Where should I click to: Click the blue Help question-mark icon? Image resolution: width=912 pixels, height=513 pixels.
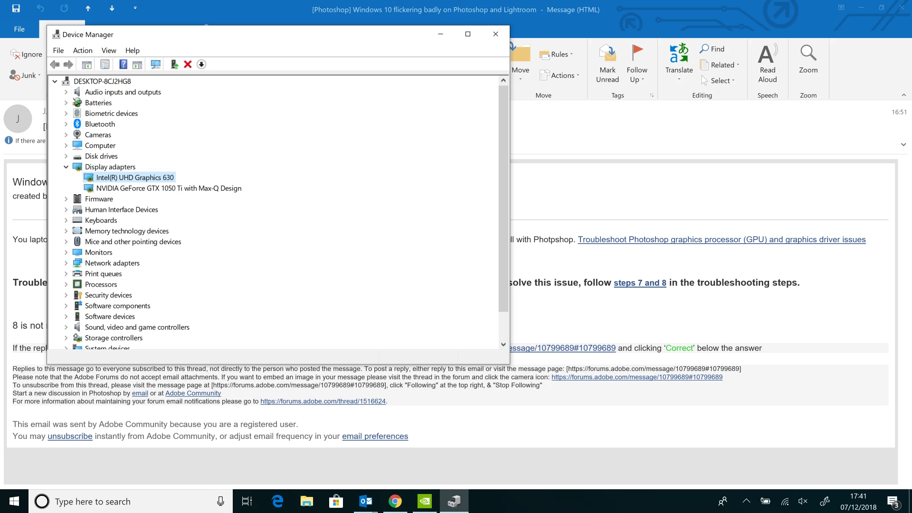tap(123, 65)
